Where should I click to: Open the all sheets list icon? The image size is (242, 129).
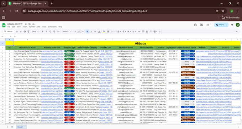pos(12,127)
